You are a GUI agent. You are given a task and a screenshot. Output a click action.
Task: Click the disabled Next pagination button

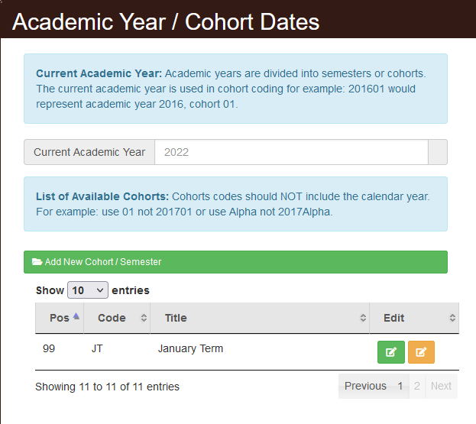441,386
